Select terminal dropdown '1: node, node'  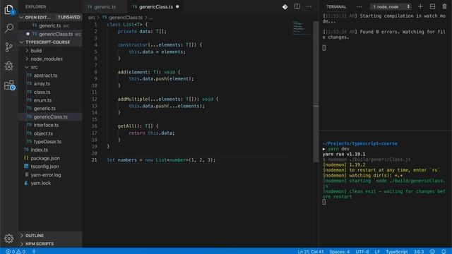(391, 6)
